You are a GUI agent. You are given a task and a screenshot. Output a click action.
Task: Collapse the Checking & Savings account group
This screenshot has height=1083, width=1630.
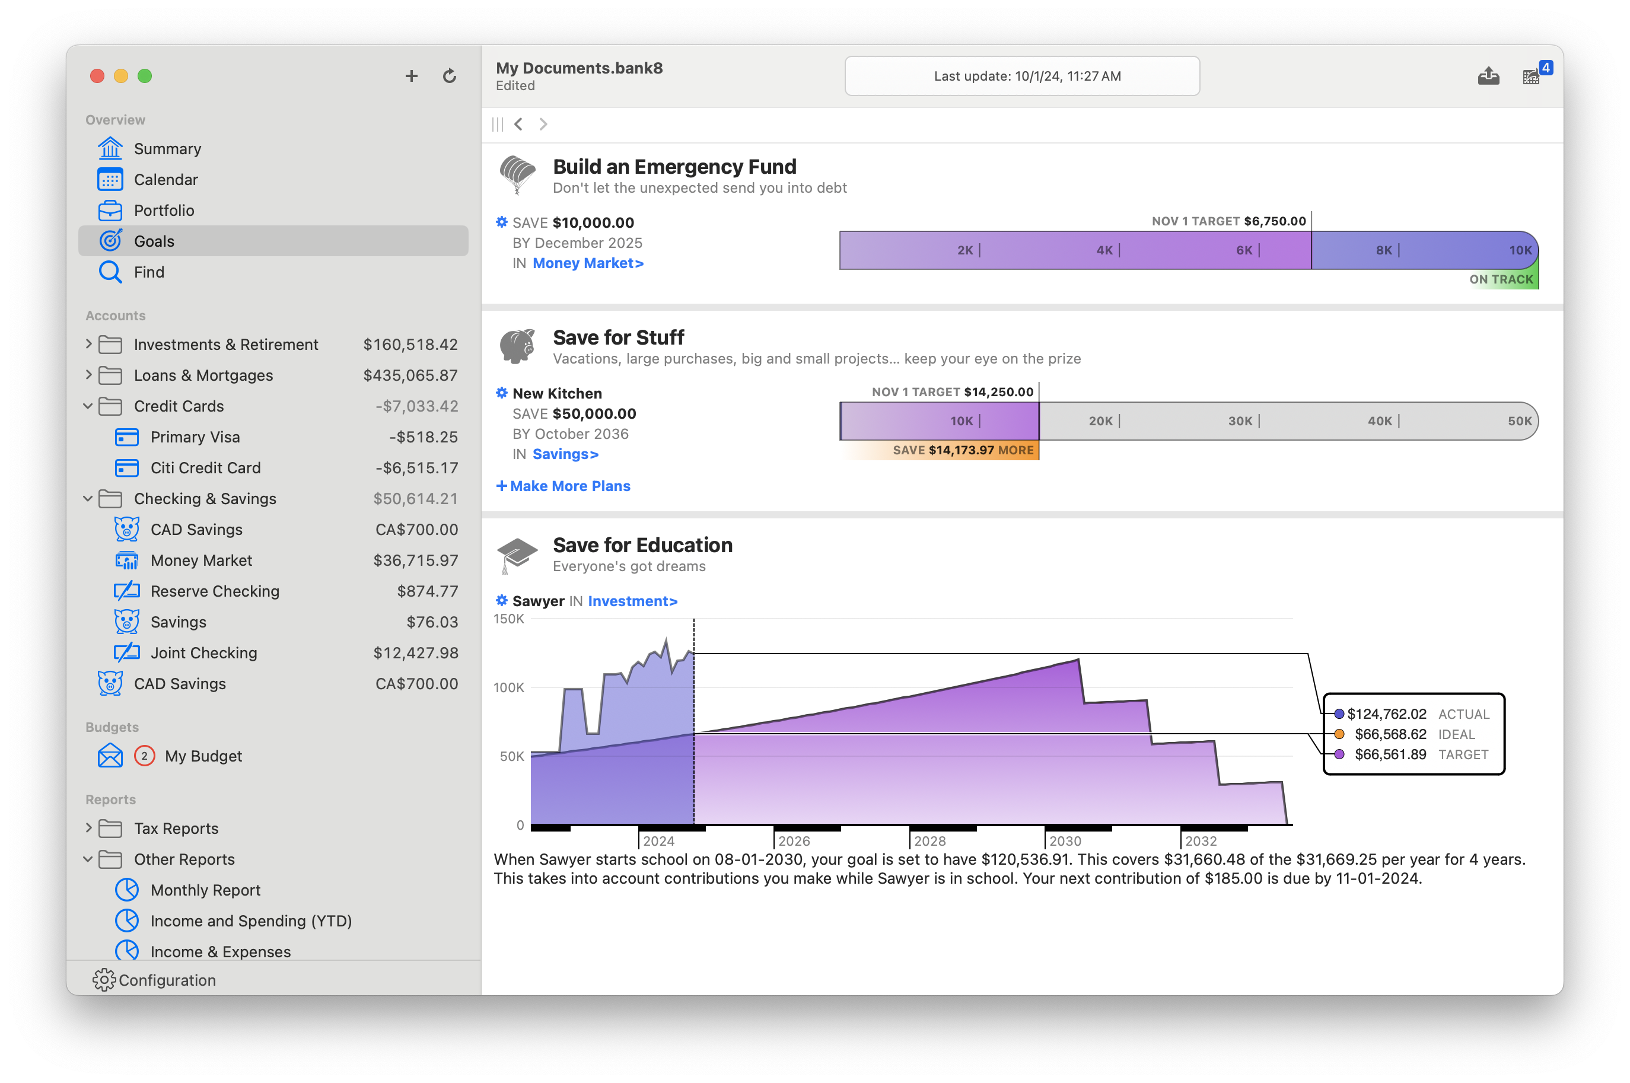[91, 499]
